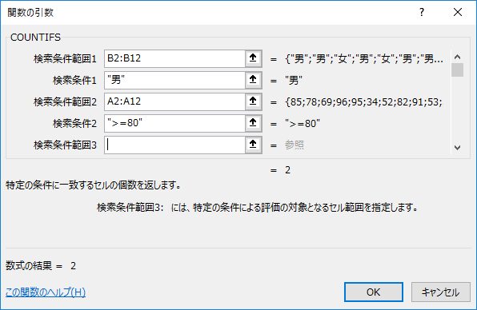Focus the 検索条件範囲1 field containing B2:B12
The width and height of the screenshot is (477, 310).
[174, 58]
